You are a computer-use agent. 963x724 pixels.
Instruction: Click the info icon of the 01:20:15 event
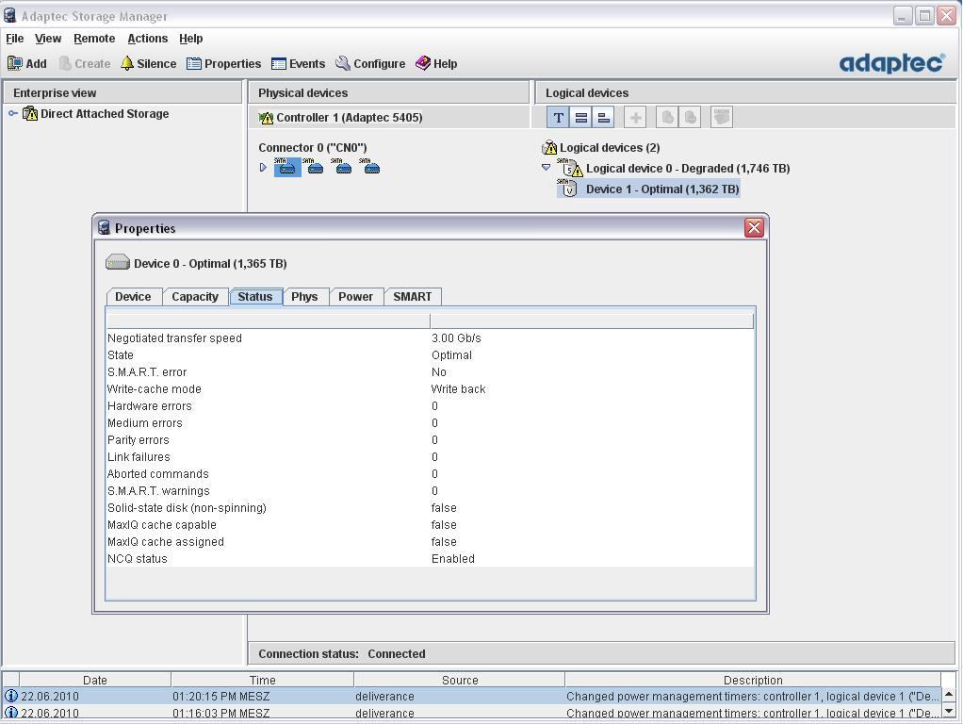[x=11, y=697]
